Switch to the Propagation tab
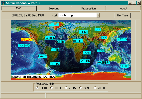142x99 pixels. point(89,8)
